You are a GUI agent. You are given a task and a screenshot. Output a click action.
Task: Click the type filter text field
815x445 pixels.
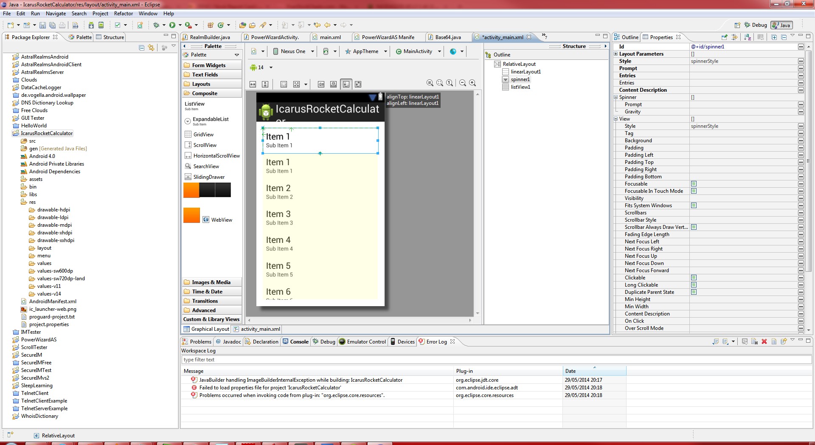496,360
